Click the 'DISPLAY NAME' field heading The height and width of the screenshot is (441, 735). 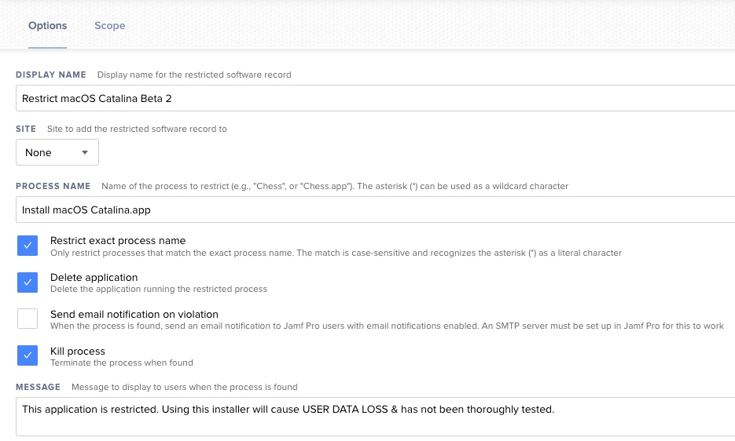tap(50, 75)
